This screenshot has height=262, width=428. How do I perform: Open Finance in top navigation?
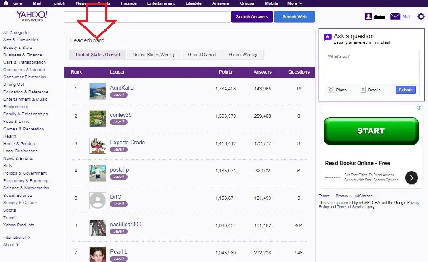[x=129, y=3]
